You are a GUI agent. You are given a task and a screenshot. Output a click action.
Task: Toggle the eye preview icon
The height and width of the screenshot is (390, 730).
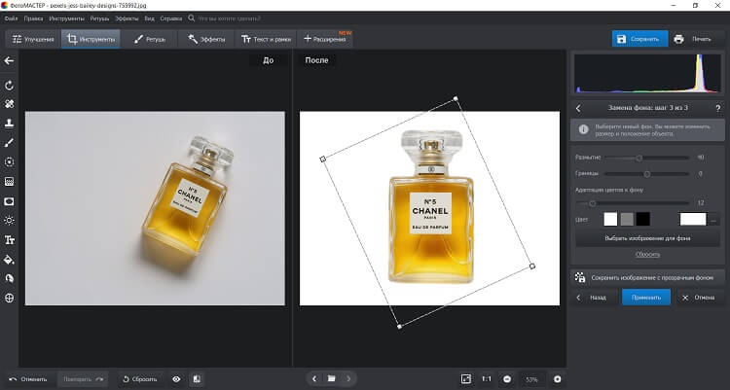click(176, 378)
